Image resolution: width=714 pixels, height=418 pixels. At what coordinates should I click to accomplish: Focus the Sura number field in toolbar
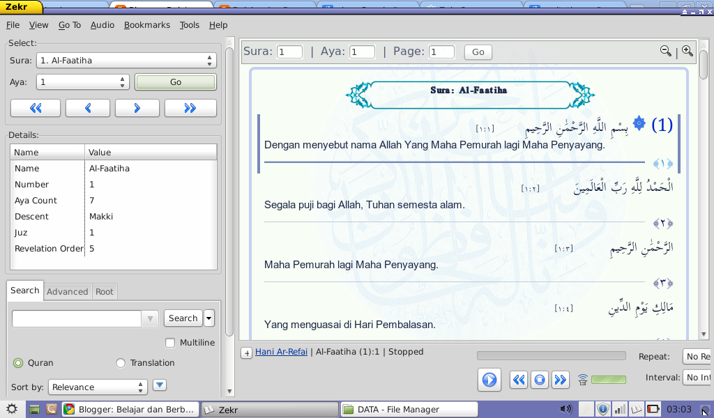coord(289,52)
